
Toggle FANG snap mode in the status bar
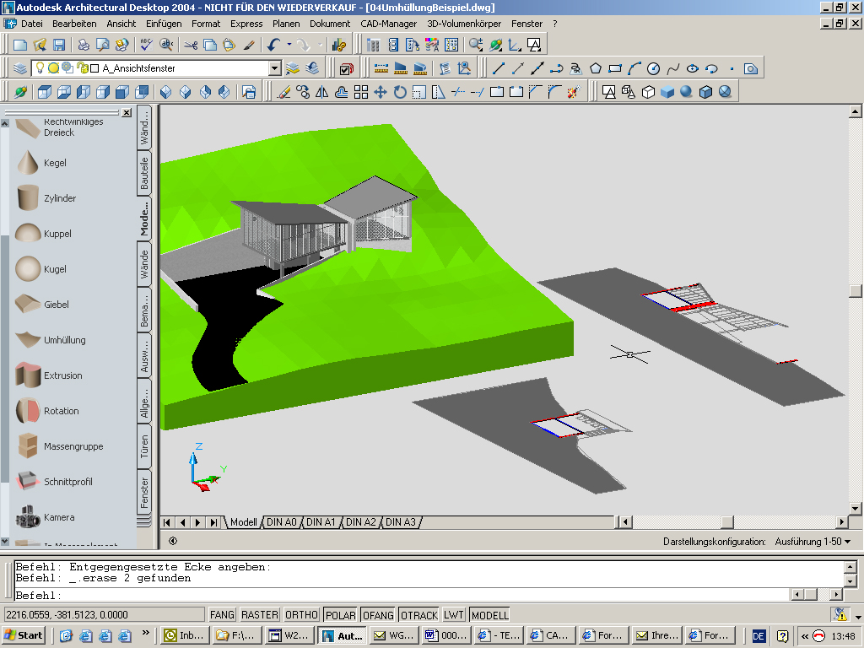coord(222,614)
